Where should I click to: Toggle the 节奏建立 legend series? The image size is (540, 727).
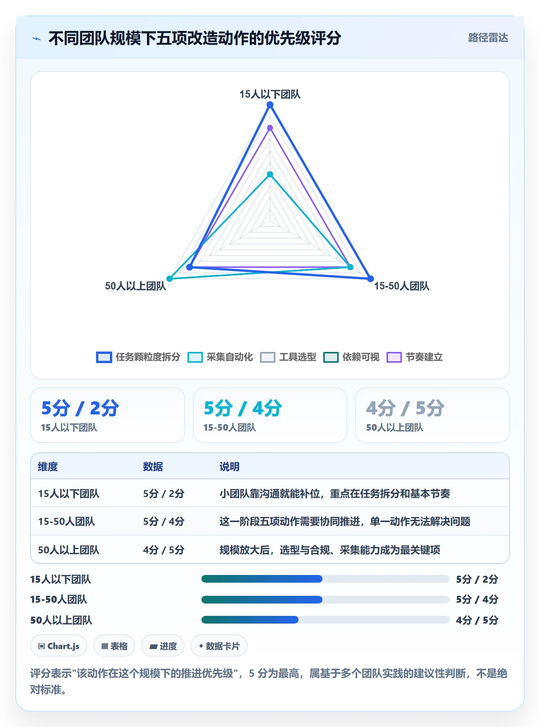coord(415,357)
